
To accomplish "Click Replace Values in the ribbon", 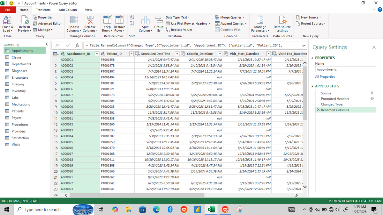I will (179, 30).
